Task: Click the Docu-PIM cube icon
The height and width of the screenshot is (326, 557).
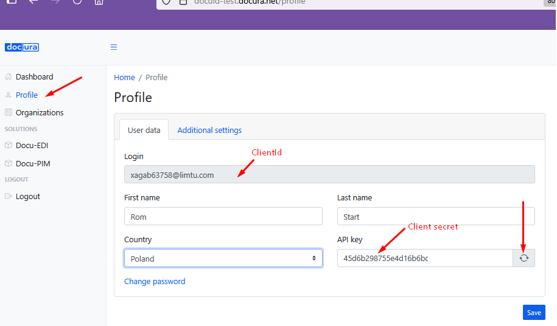Action: [x=9, y=163]
